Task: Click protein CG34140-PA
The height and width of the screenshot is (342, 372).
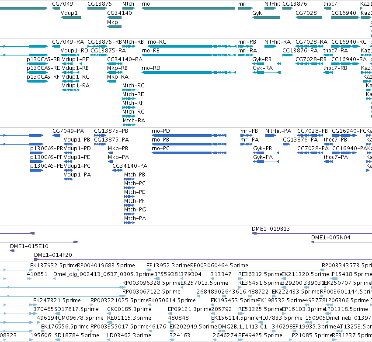Action: pyautogui.click(x=130, y=166)
